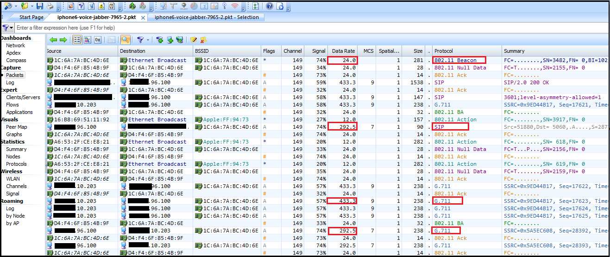Screen dimensions: 610x257
Task: Expand dropdown beside the folder open icon
Action: tap(31, 6)
